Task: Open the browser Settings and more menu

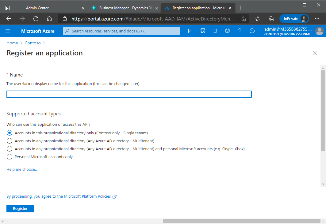Action: 317,19
